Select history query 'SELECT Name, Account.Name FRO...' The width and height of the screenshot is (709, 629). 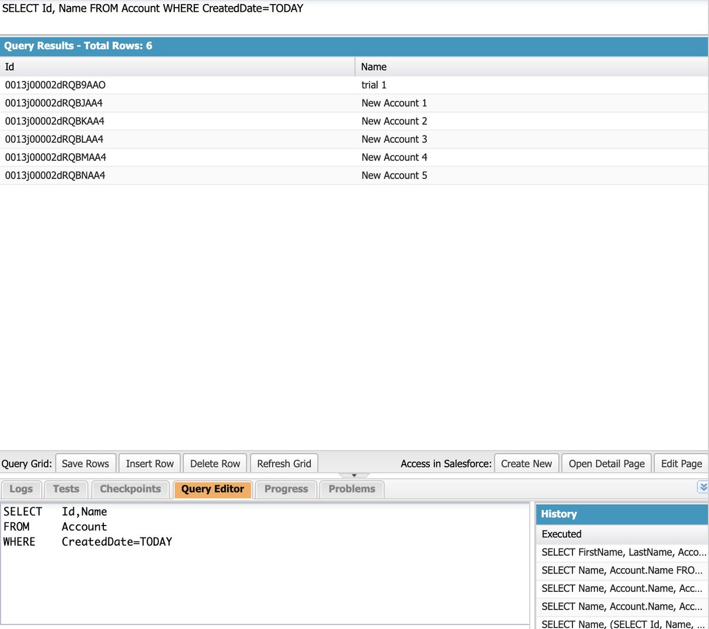click(x=622, y=570)
